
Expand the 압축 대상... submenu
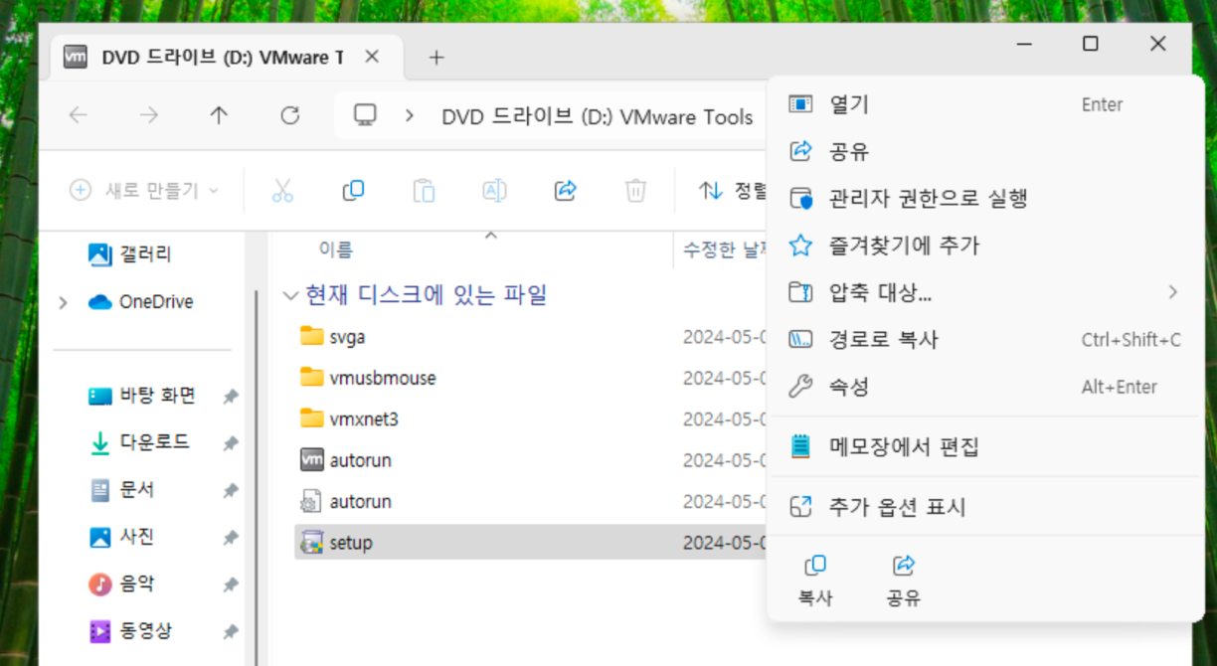point(985,293)
